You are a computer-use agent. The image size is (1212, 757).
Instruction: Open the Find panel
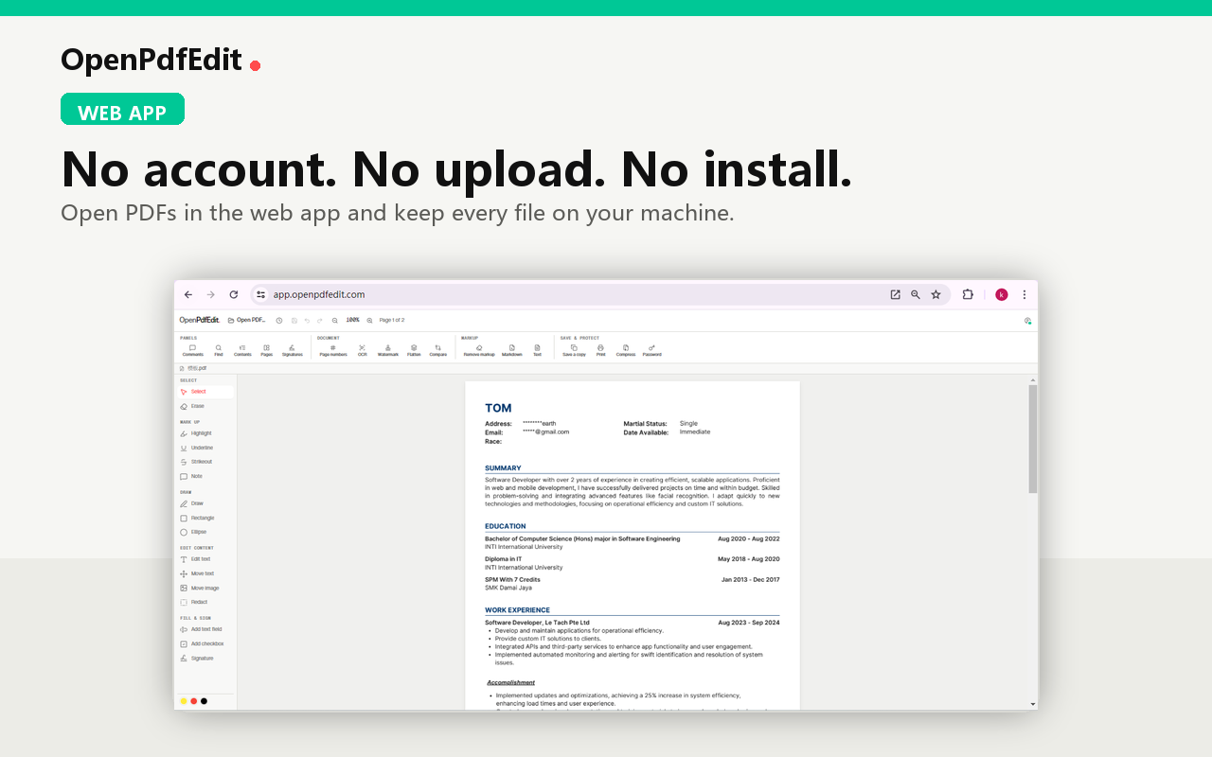[219, 350]
